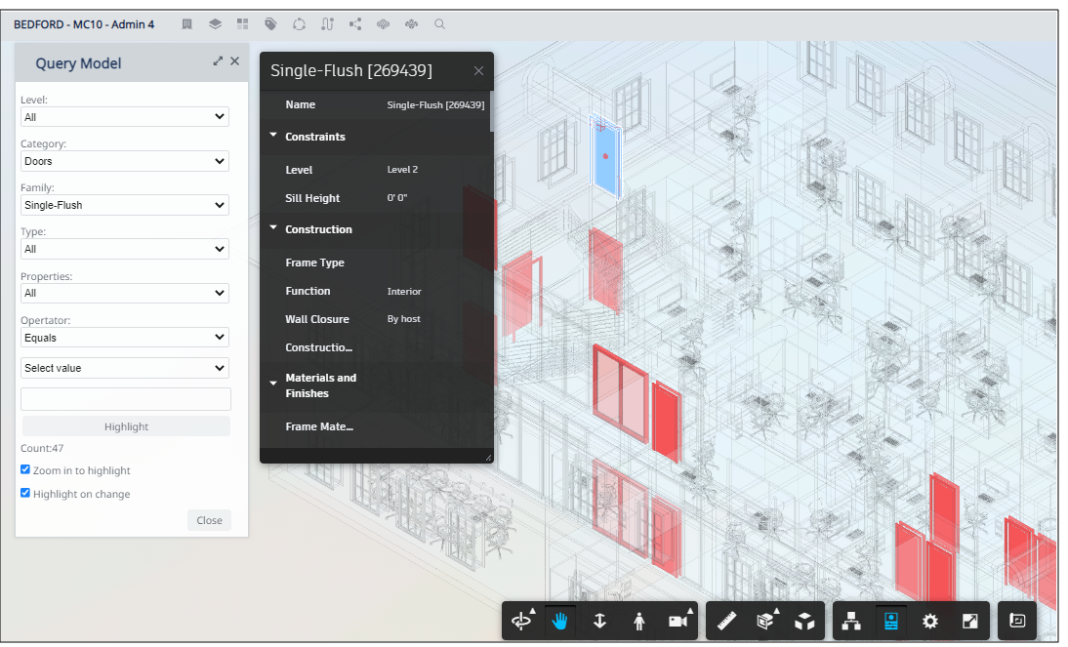The height and width of the screenshot is (647, 1068).
Task: Disable the Zoom in to highlight checkbox
Action: 24,469
